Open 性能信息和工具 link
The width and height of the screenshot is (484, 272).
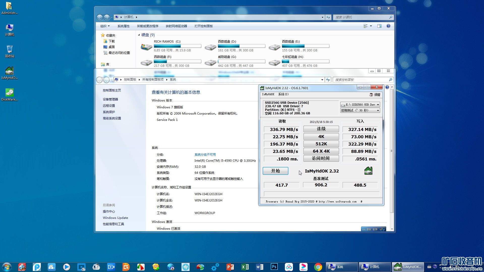113,224
